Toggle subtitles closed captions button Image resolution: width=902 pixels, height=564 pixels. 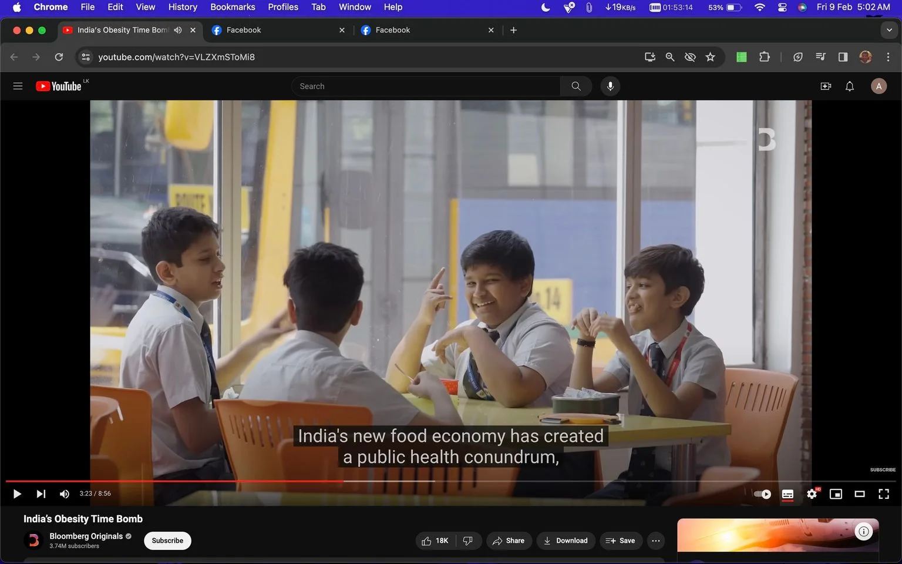(787, 494)
